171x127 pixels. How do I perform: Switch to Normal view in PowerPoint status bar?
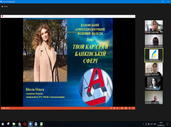click(x=122, y=108)
